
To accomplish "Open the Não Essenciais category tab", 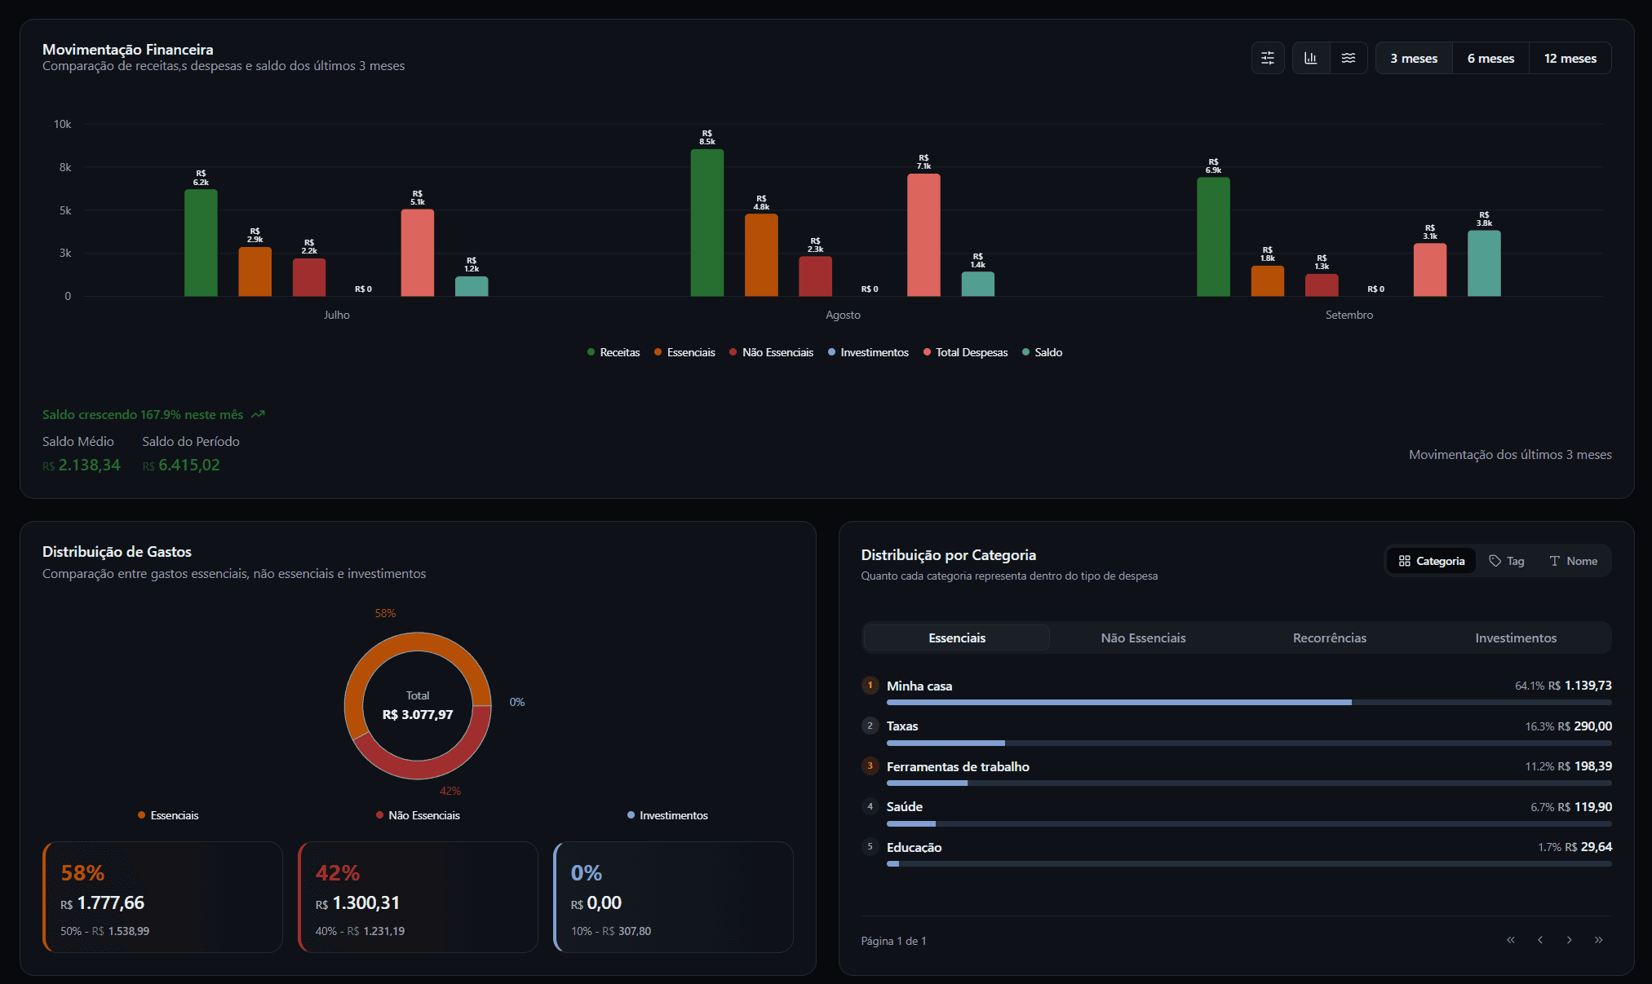I will click(x=1143, y=638).
